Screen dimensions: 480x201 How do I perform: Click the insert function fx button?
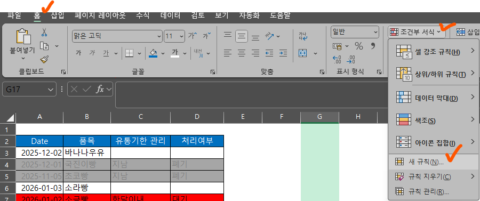coord(100,90)
